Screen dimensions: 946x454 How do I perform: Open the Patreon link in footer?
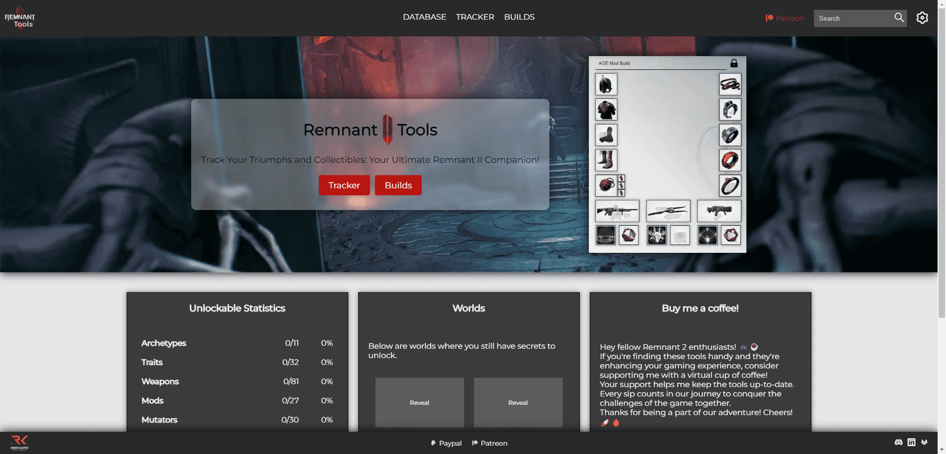point(489,443)
